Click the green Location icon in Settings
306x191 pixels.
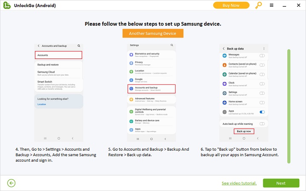click(x=131, y=72)
